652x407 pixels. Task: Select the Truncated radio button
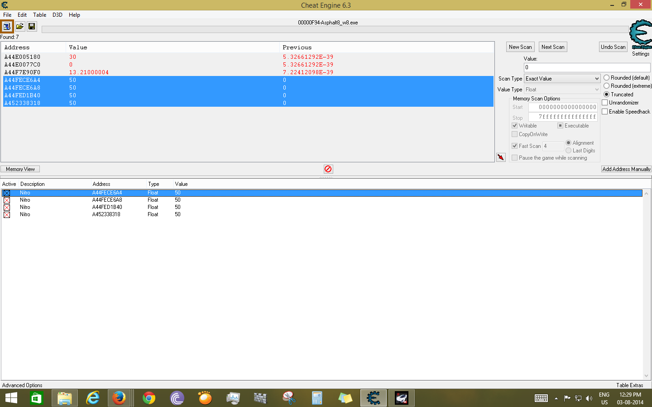pyautogui.click(x=607, y=94)
